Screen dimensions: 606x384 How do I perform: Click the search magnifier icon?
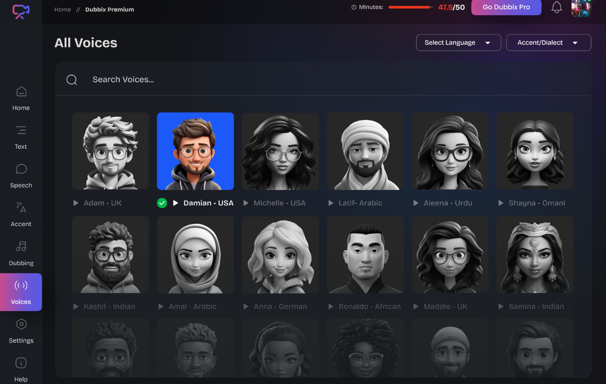coord(72,80)
